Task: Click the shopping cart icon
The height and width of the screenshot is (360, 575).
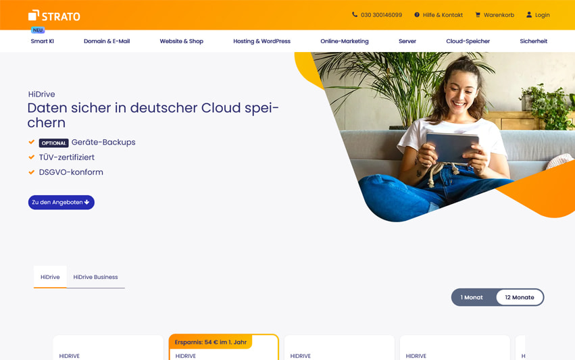Action: tap(478, 15)
